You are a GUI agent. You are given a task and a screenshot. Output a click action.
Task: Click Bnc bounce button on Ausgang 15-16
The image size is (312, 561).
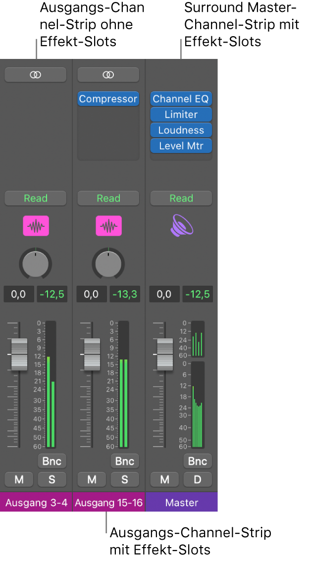[125, 461]
